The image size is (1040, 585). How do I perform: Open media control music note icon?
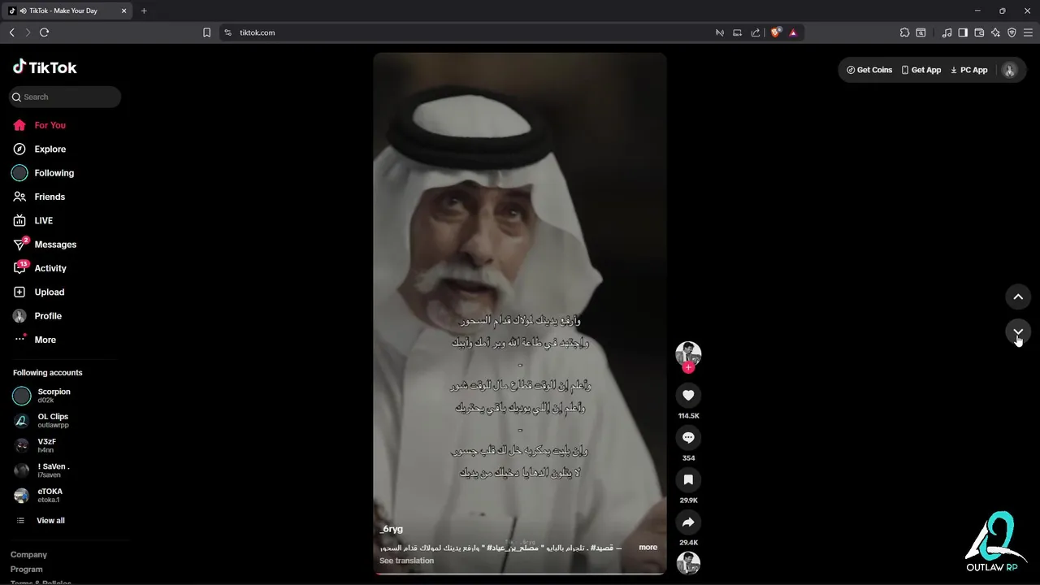pyautogui.click(x=947, y=32)
